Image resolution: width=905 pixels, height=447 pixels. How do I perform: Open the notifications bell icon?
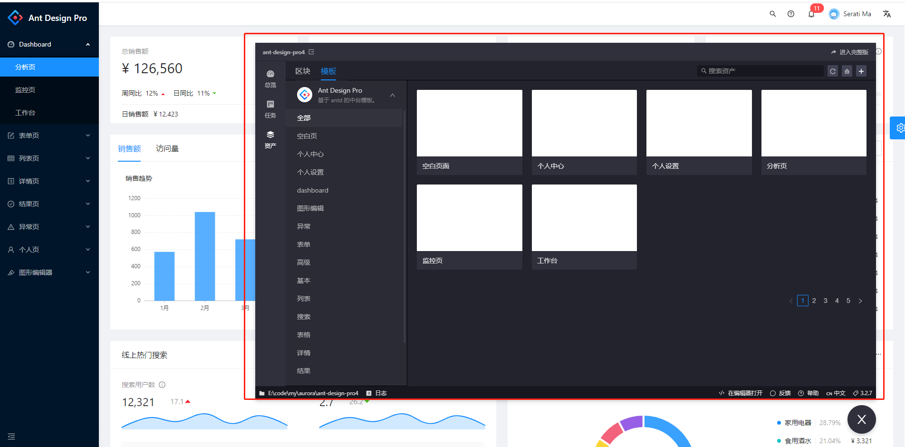point(811,13)
